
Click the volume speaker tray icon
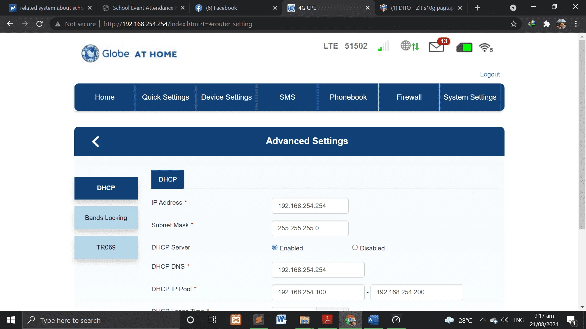tap(505, 320)
